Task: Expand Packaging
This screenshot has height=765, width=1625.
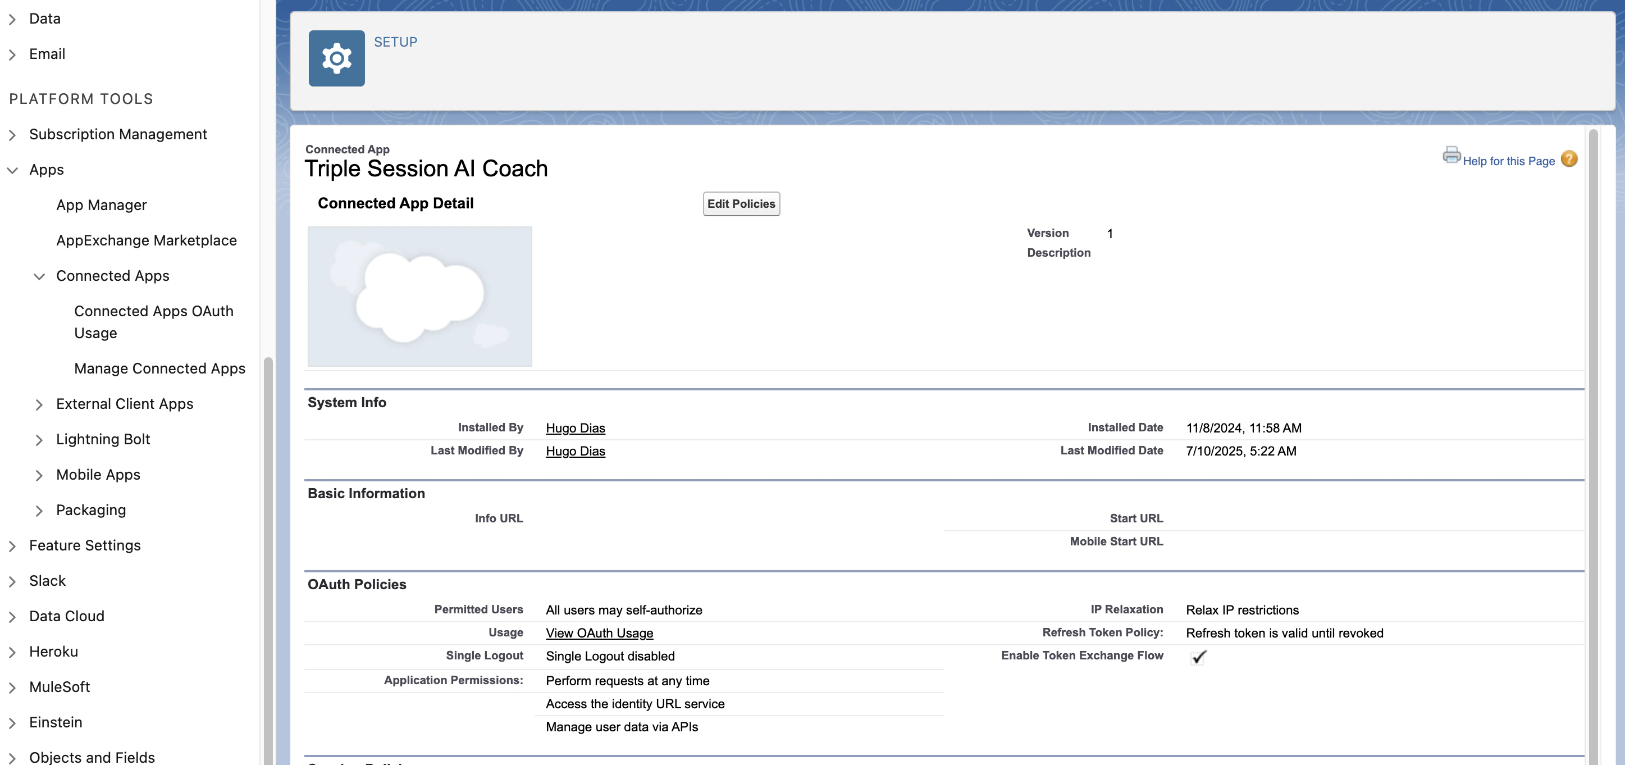Action: tap(39, 510)
